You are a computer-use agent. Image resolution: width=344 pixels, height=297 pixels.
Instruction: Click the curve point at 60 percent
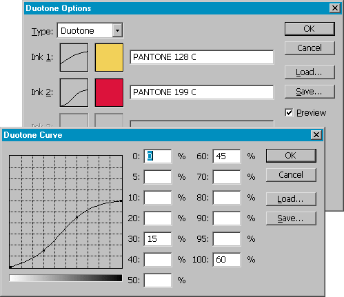(x=77, y=217)
